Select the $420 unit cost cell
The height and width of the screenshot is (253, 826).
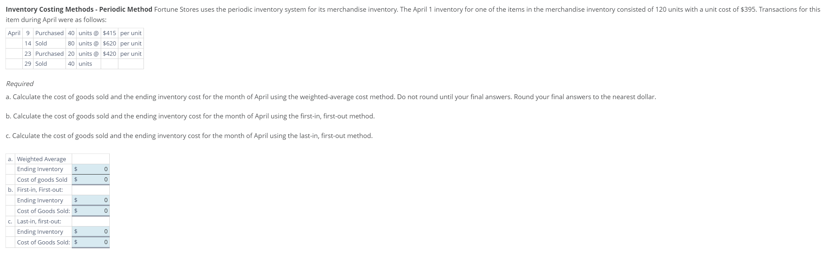[109, 54]
